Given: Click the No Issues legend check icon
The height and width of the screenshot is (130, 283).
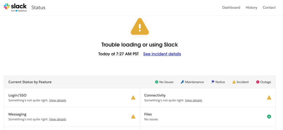Looking at the screenshot, I should point(156,82).
